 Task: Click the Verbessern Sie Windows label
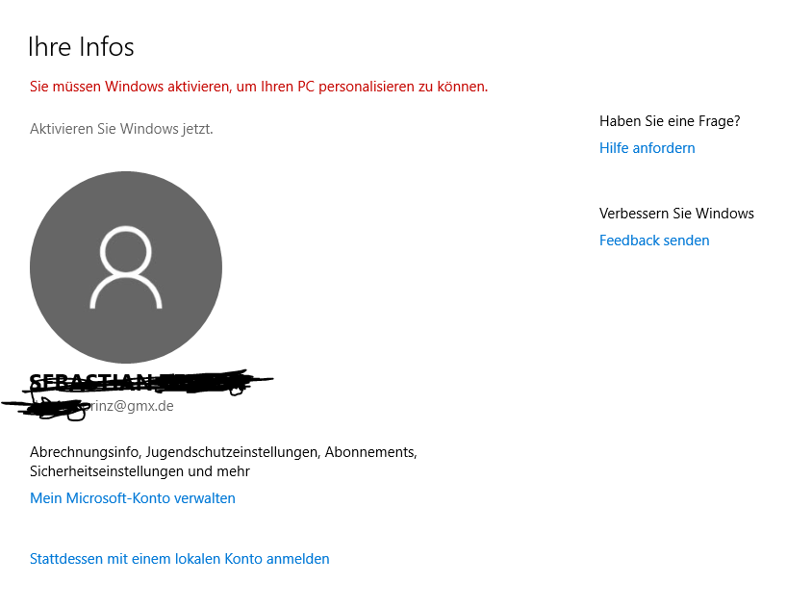676,214
